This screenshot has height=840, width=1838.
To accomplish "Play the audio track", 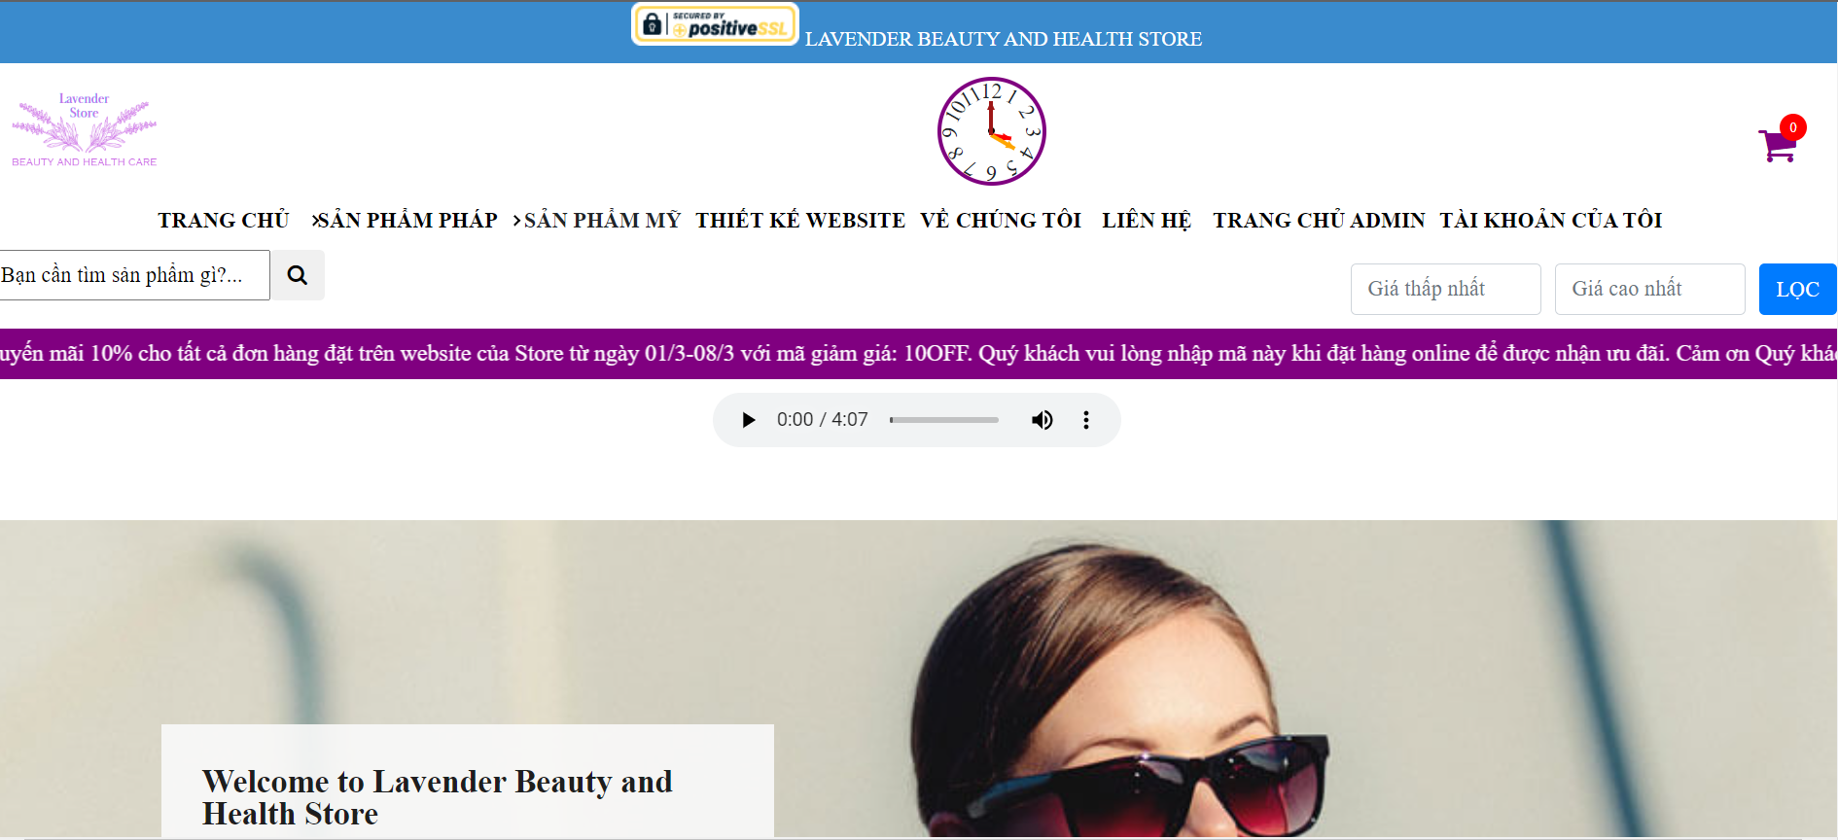I will (x=748, y=420).
